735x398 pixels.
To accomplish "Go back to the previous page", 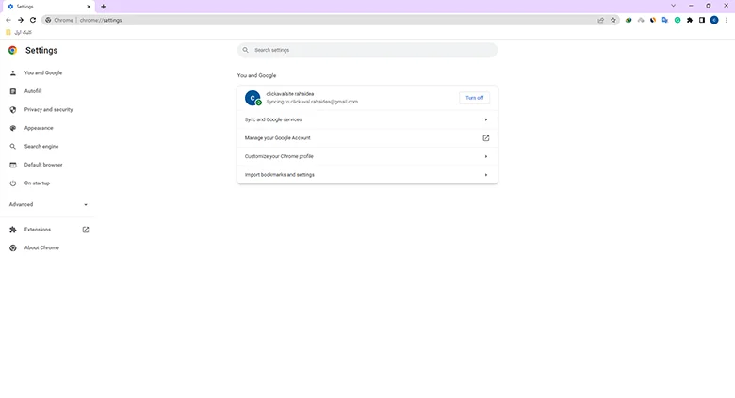I will point(8,20).
